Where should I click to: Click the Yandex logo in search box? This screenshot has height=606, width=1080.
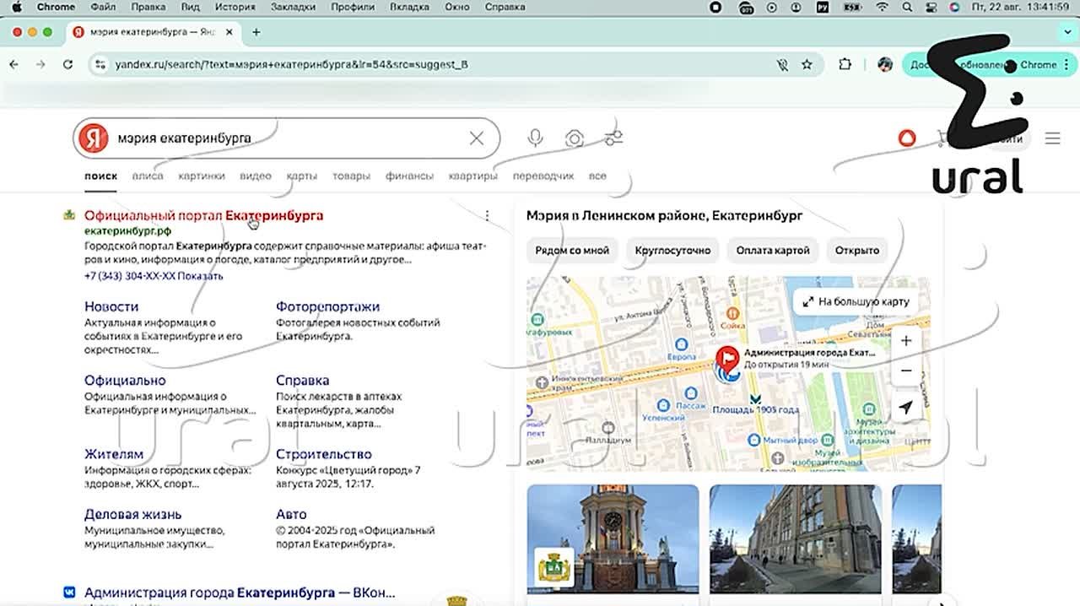93,138
